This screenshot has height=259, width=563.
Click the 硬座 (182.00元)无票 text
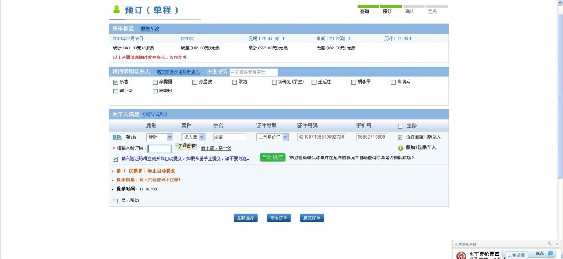pyautogui.click(x=200, y=48)
